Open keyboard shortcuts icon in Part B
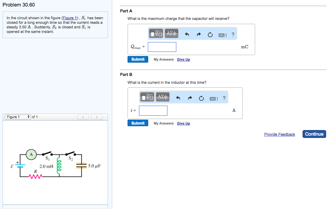Image resolution: width=333 pixels, height=209 pixels. tap(214, 99)
